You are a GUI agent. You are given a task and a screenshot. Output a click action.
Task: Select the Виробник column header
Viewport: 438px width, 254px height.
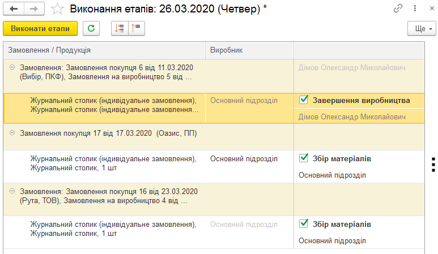coord(249,50)
